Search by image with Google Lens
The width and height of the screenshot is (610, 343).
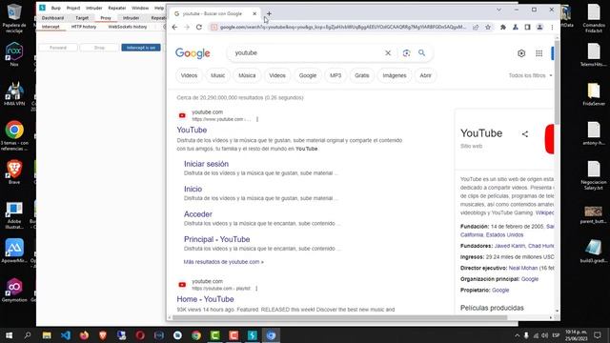tap(406, 53)
